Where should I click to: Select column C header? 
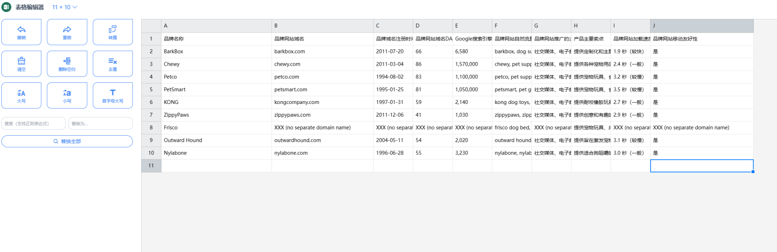[x=393, y=26]
